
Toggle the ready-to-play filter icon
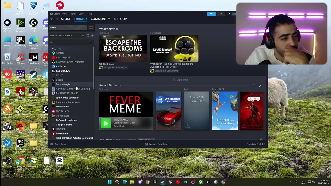pos(92,35)
